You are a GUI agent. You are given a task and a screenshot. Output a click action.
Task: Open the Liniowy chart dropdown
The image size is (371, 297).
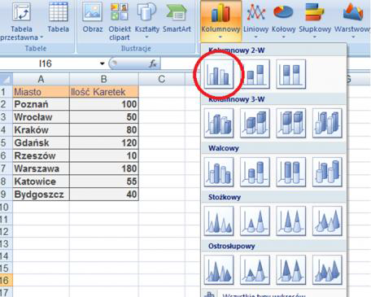point(255,21)
